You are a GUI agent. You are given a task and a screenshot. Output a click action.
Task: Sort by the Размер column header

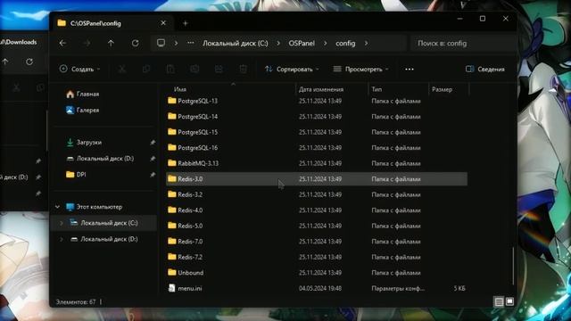click(x=442, y=89)
